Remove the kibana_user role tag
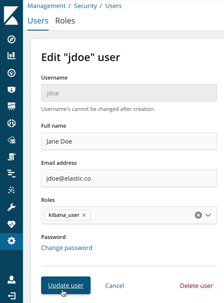The width and height of the screenshot is (224, 303). tap(84, 215)
